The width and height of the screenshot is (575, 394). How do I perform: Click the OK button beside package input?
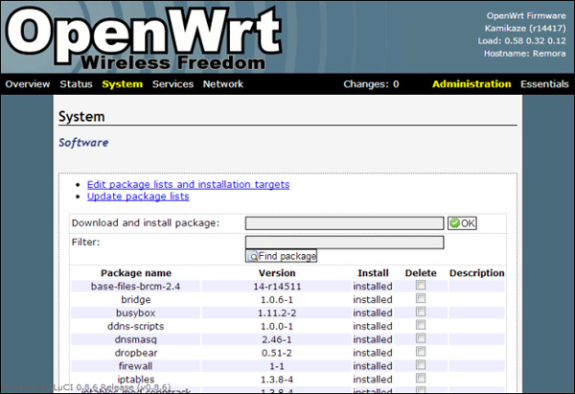tap(462, 222)
